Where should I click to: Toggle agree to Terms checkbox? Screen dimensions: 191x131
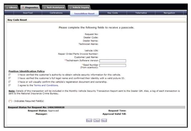pyautogui.click(x=10, y=85)
